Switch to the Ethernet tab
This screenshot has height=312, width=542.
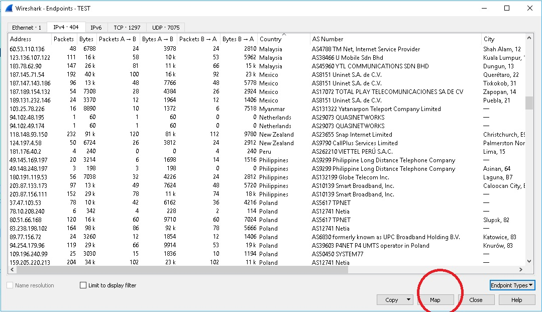27,28
